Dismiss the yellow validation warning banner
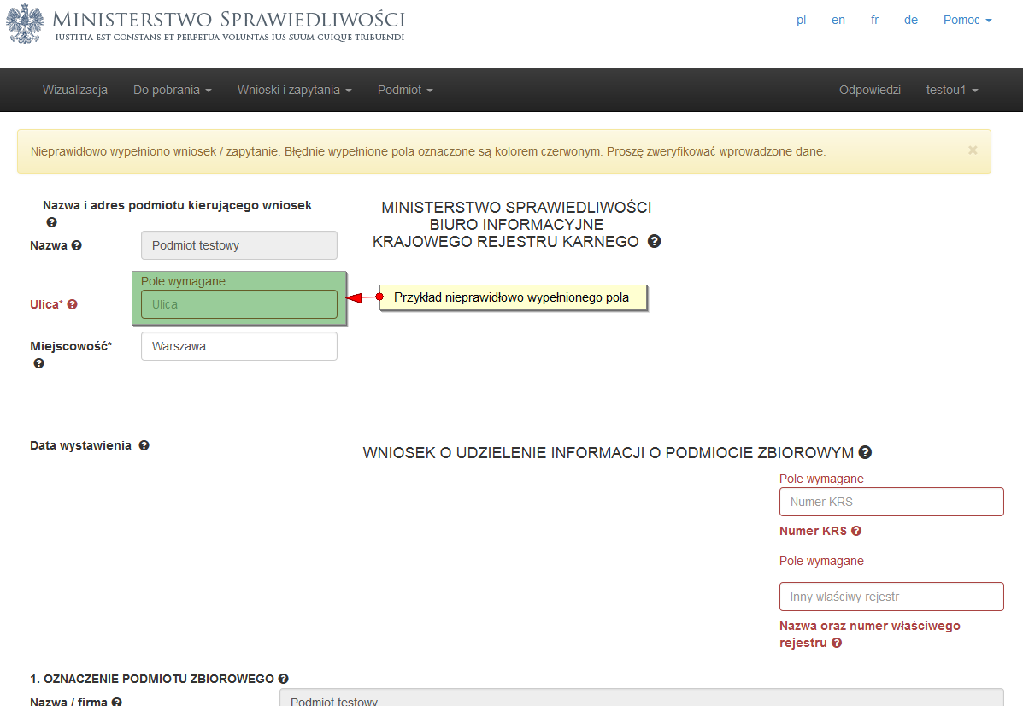Viewport: 1023px width, 706px height. click(x=973, y=150)
